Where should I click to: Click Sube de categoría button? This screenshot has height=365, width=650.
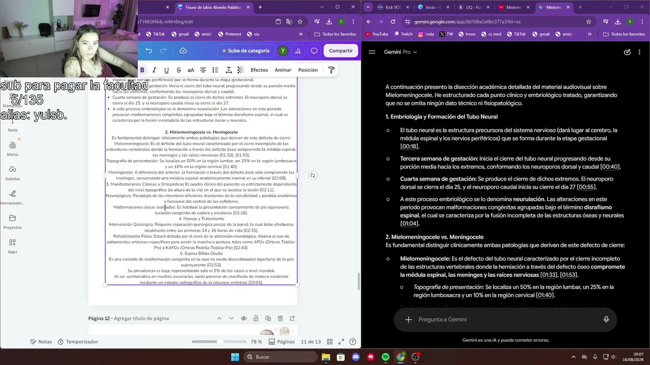[x=245, y=51]
